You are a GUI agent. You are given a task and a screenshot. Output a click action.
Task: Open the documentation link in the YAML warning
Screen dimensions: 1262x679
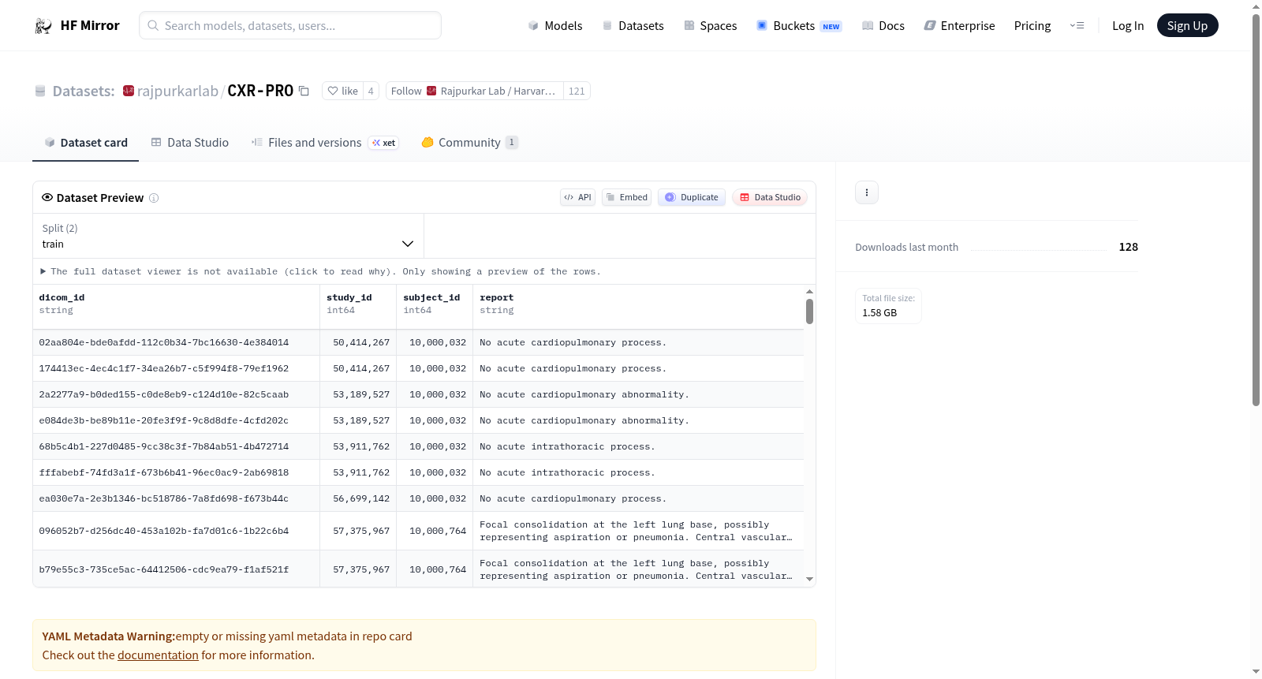tap(158, 655)
